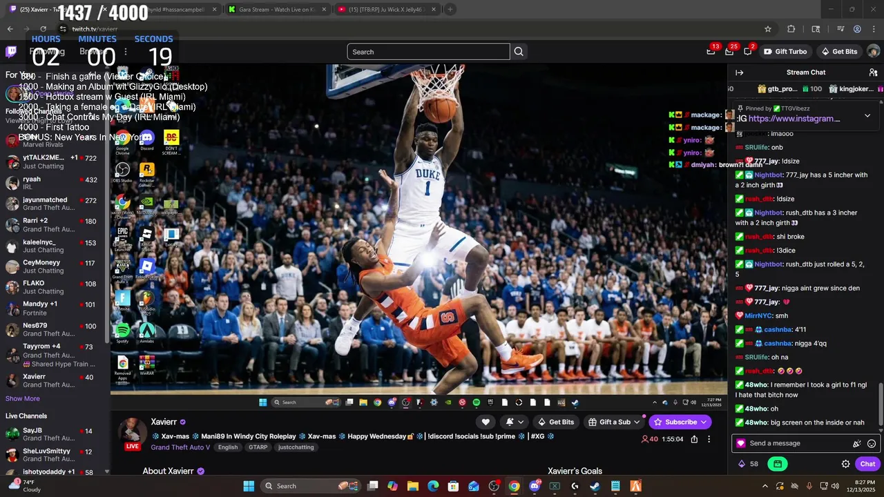Viewport: 884px width, 497px height.
Task: Click the English stream tag
Action: [x=228, y=447]
